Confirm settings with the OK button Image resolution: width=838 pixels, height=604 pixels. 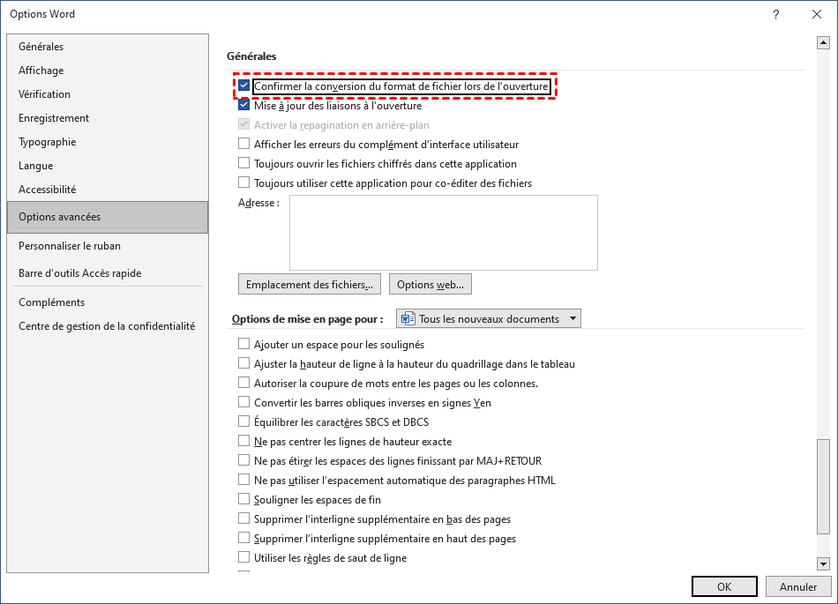723,586
